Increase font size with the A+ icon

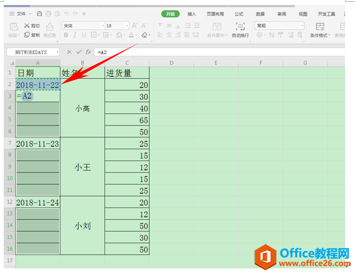point(135,26)
